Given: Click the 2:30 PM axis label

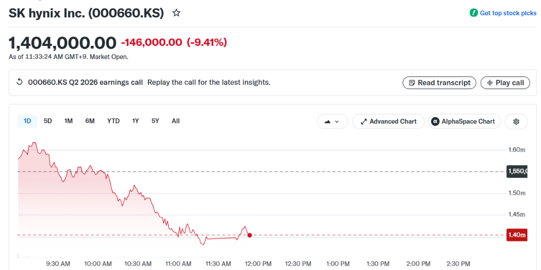Looking at the screenshot, I should click(x=459, y=264).
